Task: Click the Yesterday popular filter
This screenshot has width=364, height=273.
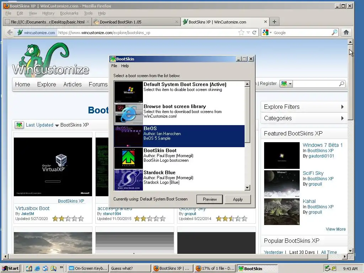Action: coord(273,252)
